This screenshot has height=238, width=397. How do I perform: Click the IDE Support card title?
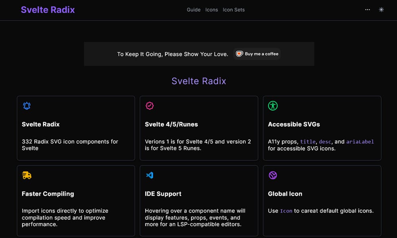point(163,194)
